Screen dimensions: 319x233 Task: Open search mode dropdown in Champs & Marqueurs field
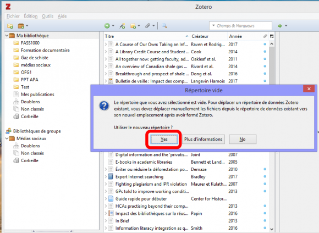213,26
